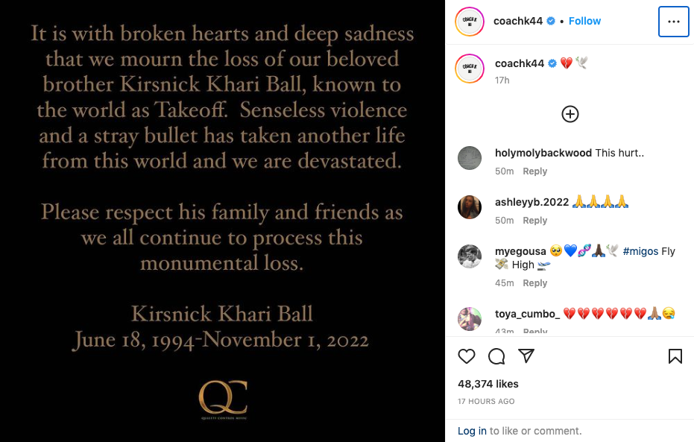Reply to holymolybackwood's comment
Screen dimensions: 694x442
(x=534, y=171)
